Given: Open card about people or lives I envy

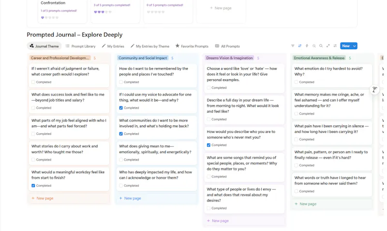Looking at the screenshot, I should [x=244, y=198].
